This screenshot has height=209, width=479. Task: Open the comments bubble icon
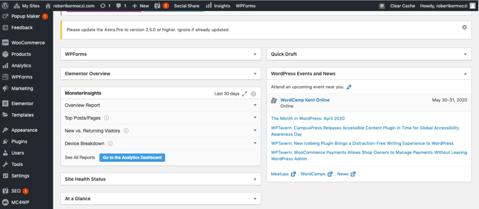pos(119,6)
